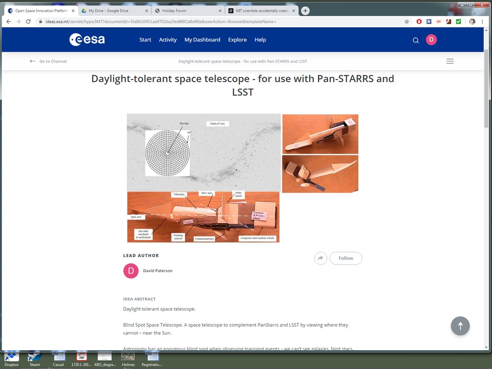Reload the page with the refresh icon
This screenshot has width=492, height=369.
point(28,22)
